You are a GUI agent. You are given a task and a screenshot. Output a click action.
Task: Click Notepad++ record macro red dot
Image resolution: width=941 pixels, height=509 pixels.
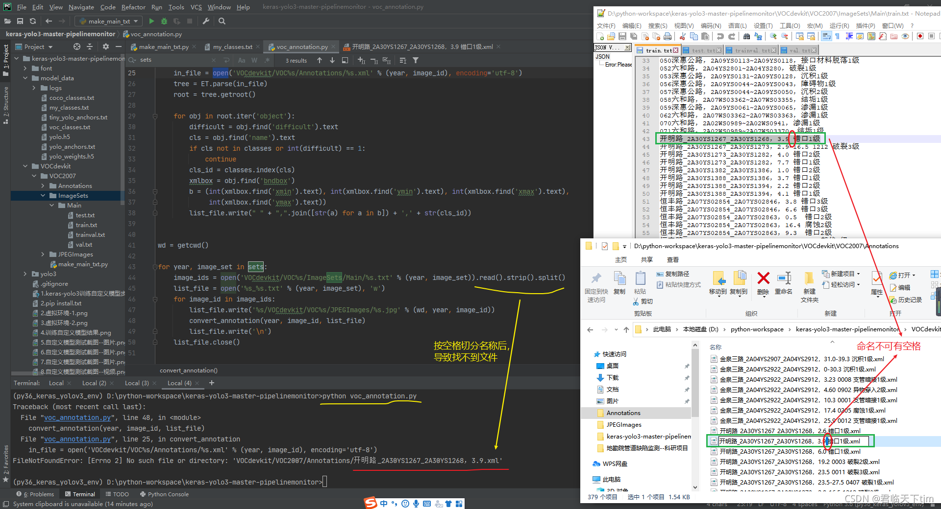point(920,36)
